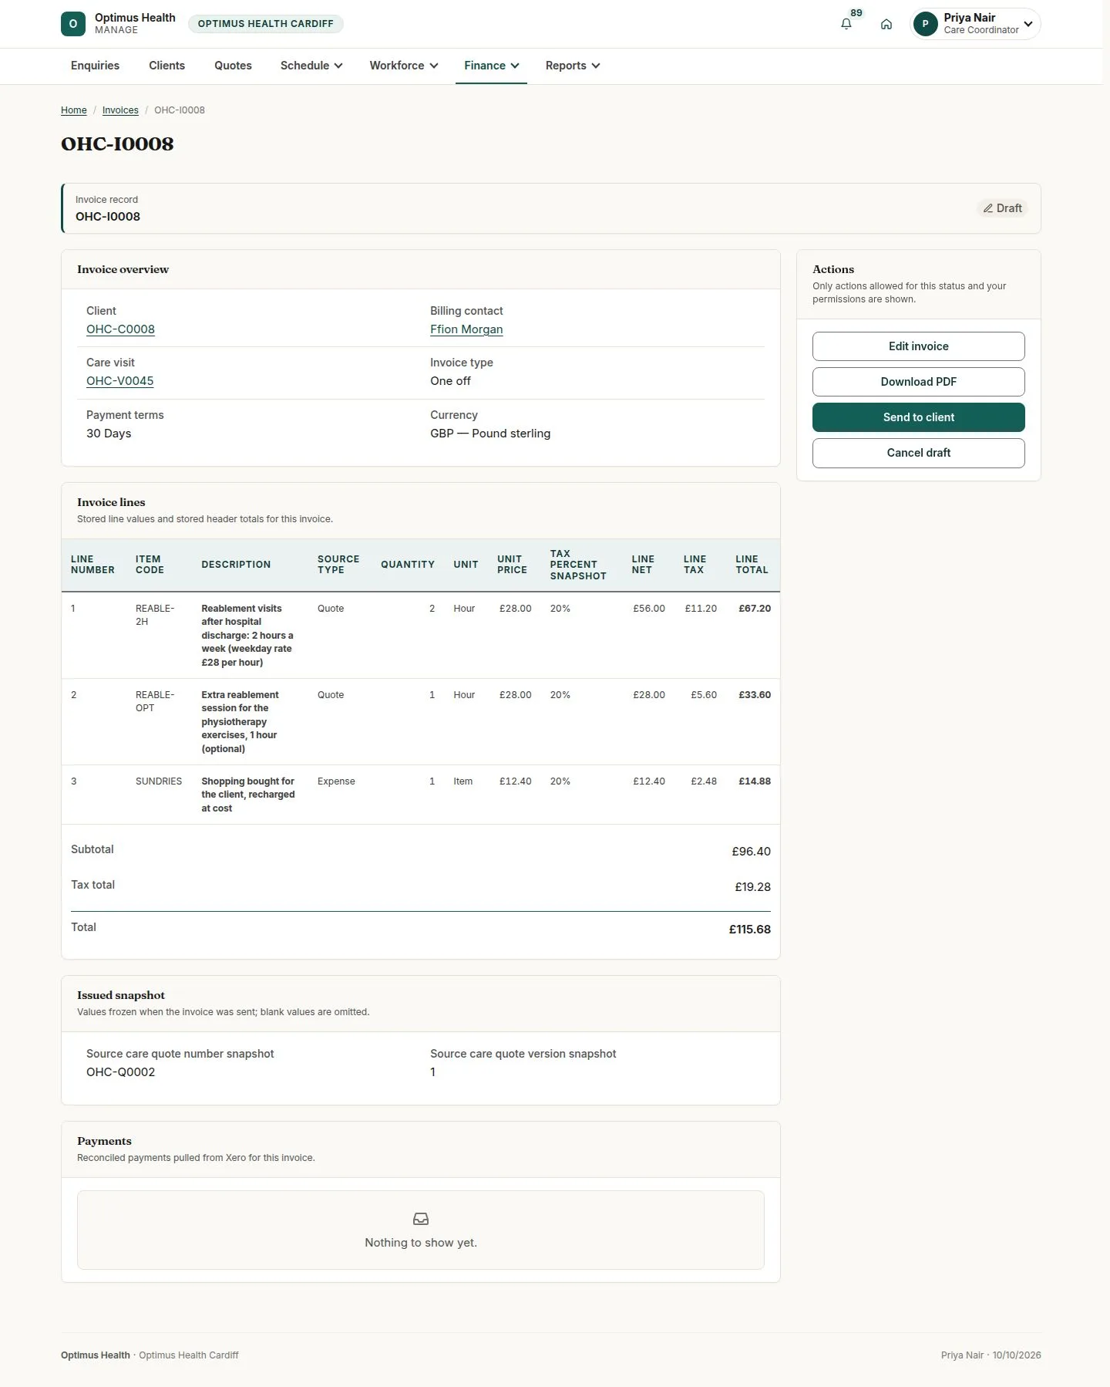Click the Line Number column header
Image resolution: width=1110 pixels, height=1387 pixels.
(x=92, y=565)
